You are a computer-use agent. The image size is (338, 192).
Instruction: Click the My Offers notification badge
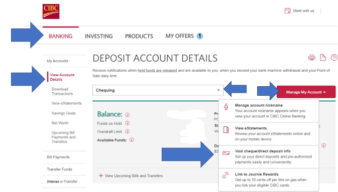[x=199, y=36]
